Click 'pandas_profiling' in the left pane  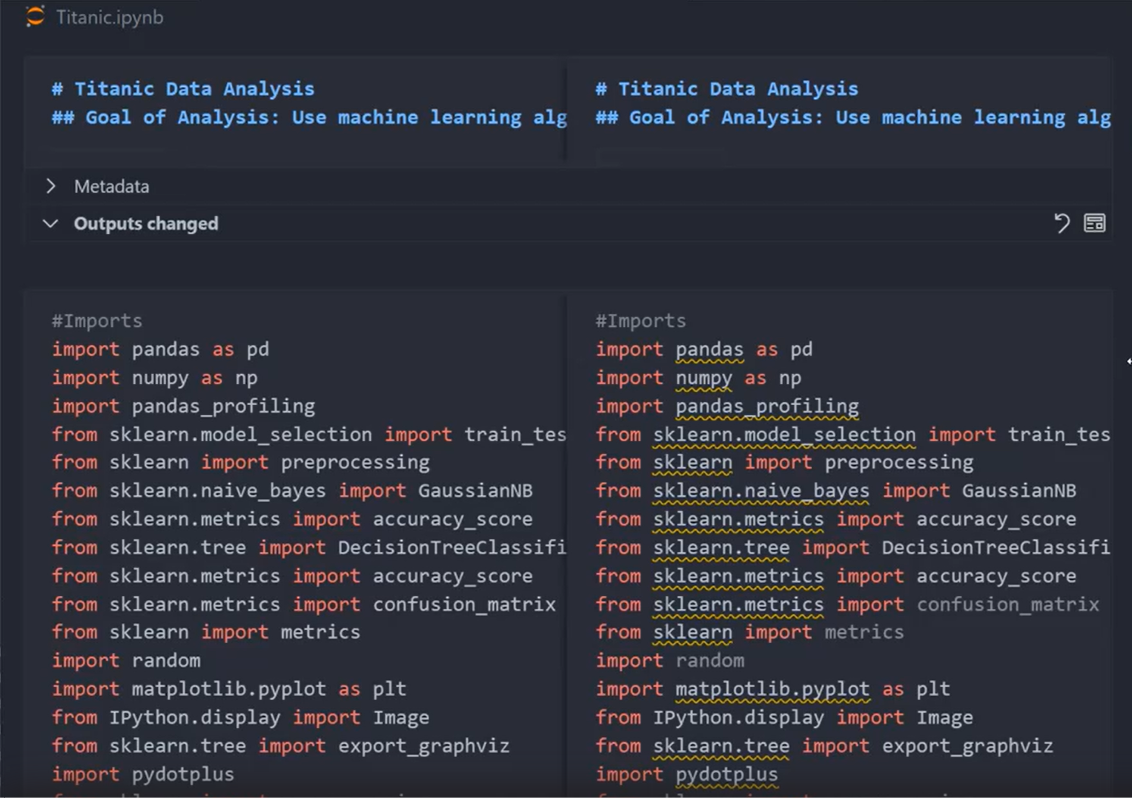coord(223,407)
